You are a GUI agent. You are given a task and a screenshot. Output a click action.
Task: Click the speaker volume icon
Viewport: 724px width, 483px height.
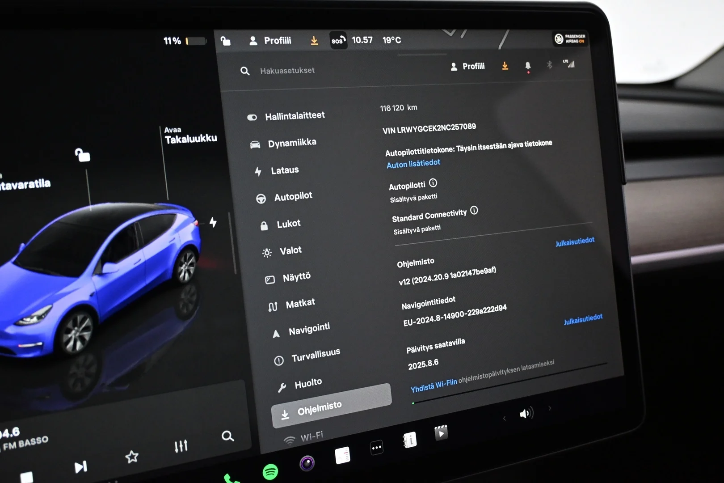[x=526, y=413]
